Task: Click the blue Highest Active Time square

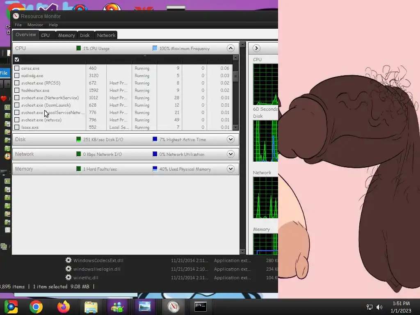Action: coord(155,139)
